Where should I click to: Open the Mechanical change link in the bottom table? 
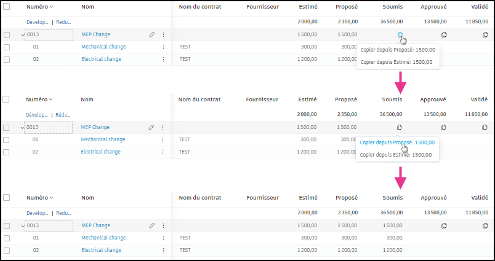click(x=103, y=238)
